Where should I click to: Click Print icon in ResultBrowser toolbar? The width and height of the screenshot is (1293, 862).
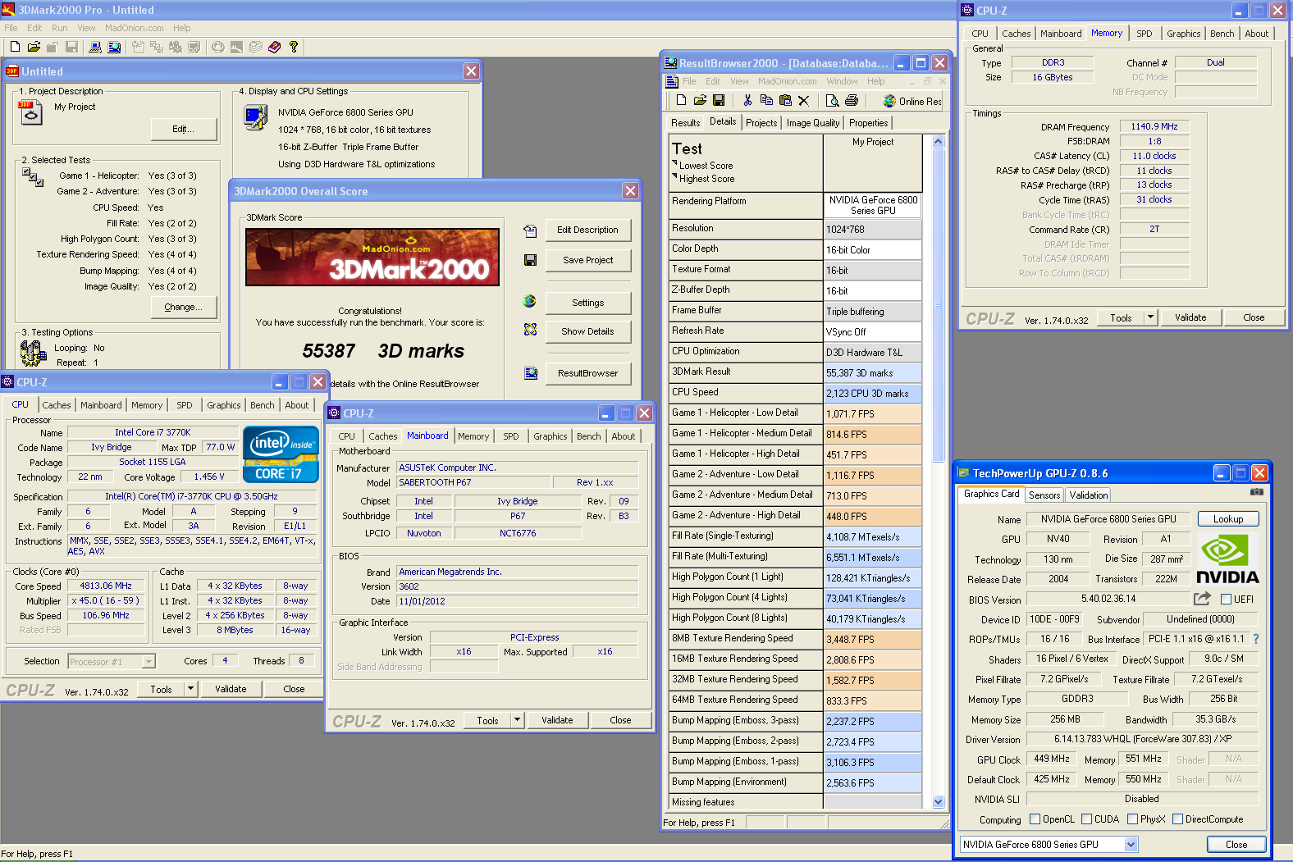(x=852, y=100)
